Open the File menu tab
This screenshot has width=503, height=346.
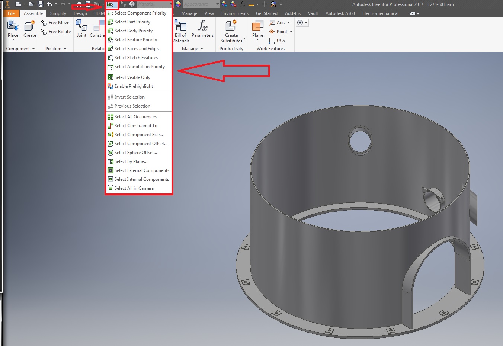pyautogui.click(x=11, y=13)
